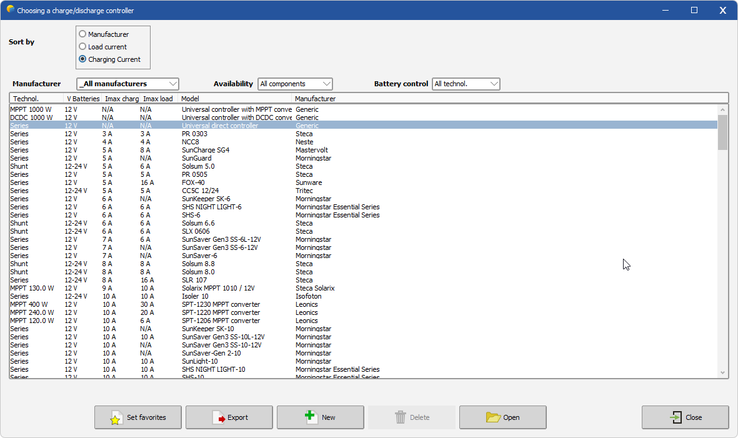Click the yellow star favorites icon
This screenshot has height=438, width=738.
(x=116, y=418)
